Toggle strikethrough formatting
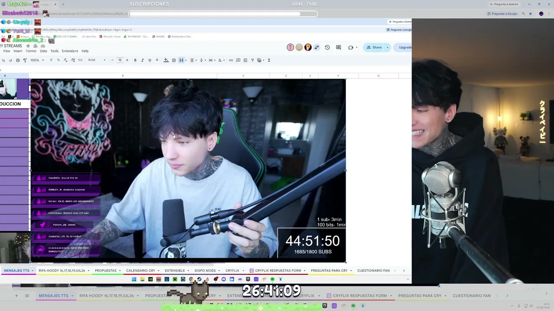The width and height of the screenshot is (554, 311). (x=150, y=60)
